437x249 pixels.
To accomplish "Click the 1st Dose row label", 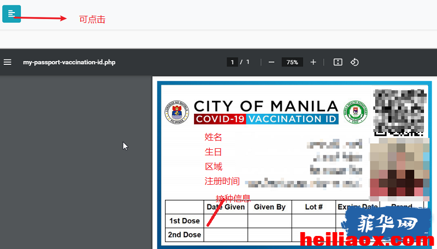I will tap(185, 221).
